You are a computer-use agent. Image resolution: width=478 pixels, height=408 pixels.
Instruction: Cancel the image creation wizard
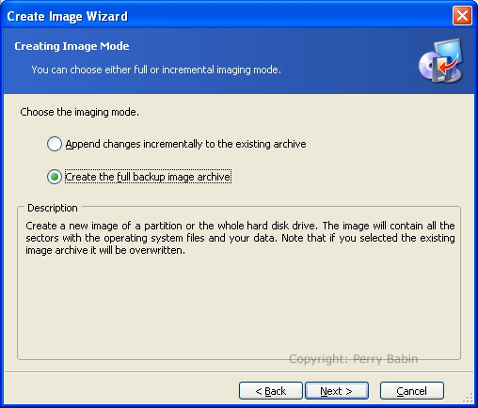(x=412, y=391)
